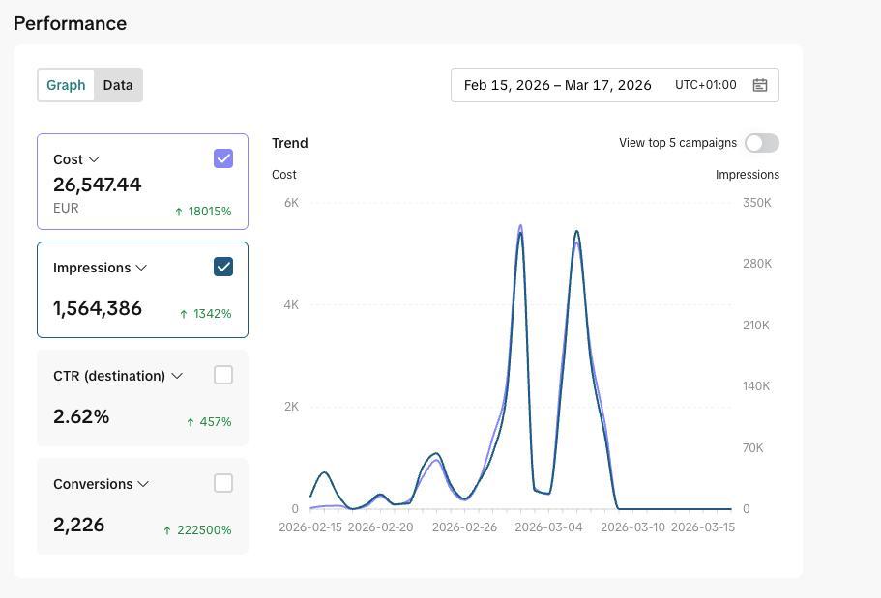Switch to the Data tab
This screenshot has height=598, width=881.
[118, 85]
